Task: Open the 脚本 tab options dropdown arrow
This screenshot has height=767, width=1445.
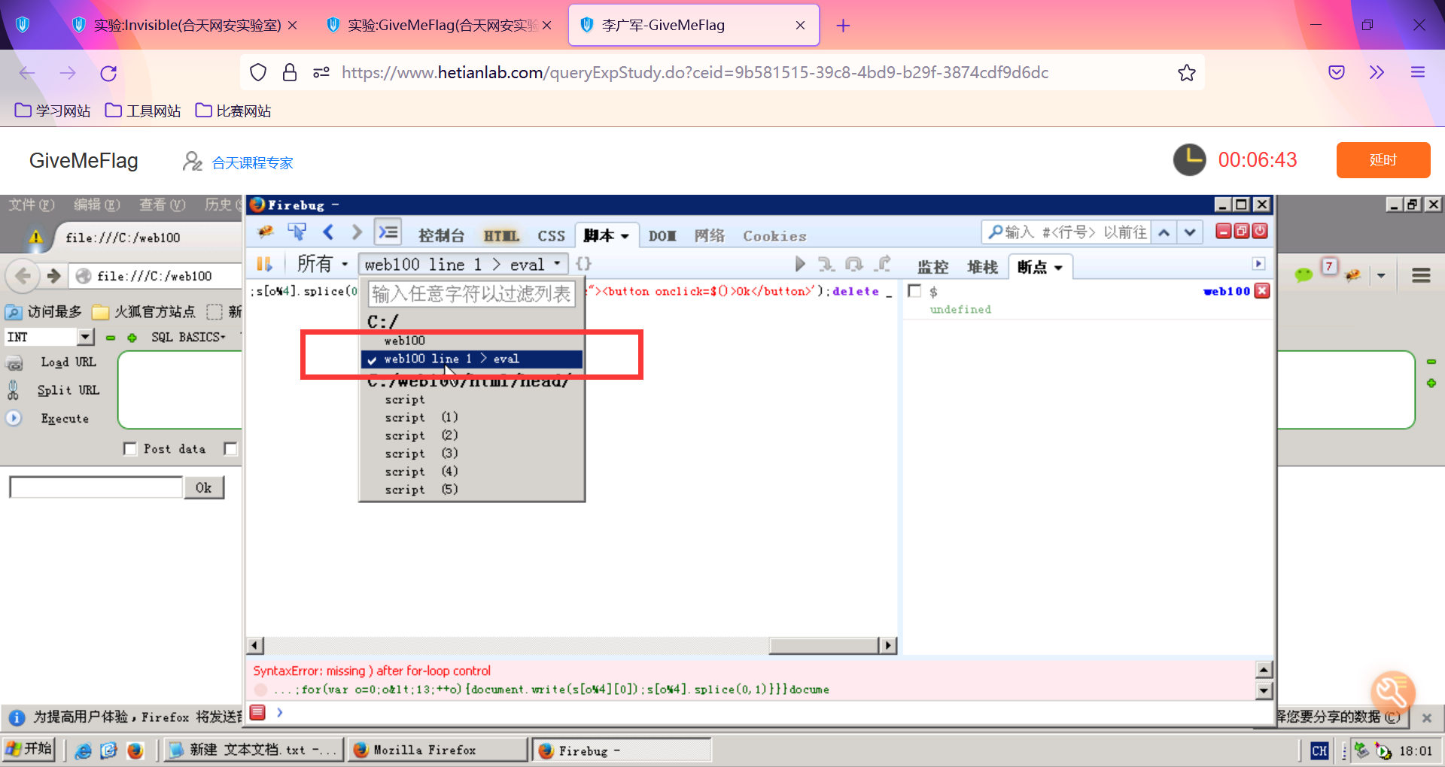Action: click(625, 236)
